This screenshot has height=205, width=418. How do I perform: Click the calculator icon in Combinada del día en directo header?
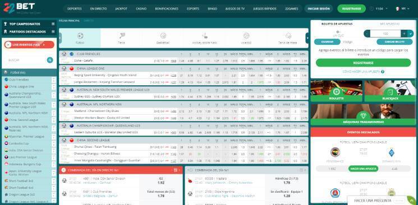point(175,170)
